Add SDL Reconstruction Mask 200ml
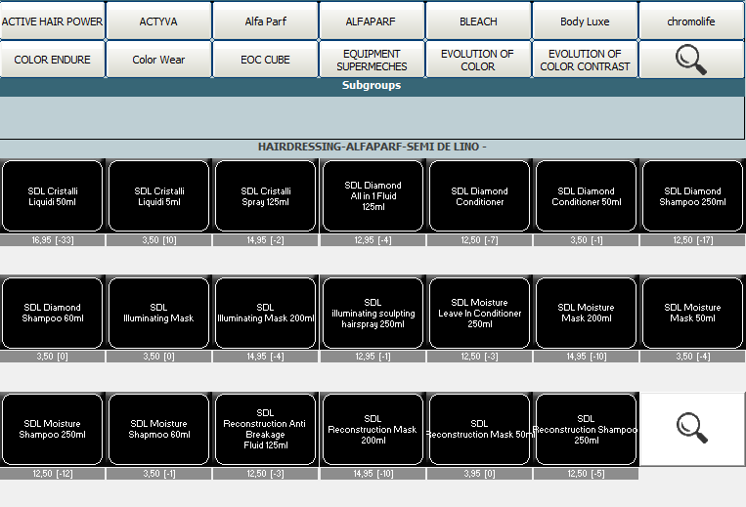 pos(373,429)
